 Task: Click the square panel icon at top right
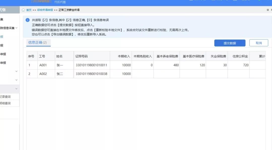coord(268,10)
